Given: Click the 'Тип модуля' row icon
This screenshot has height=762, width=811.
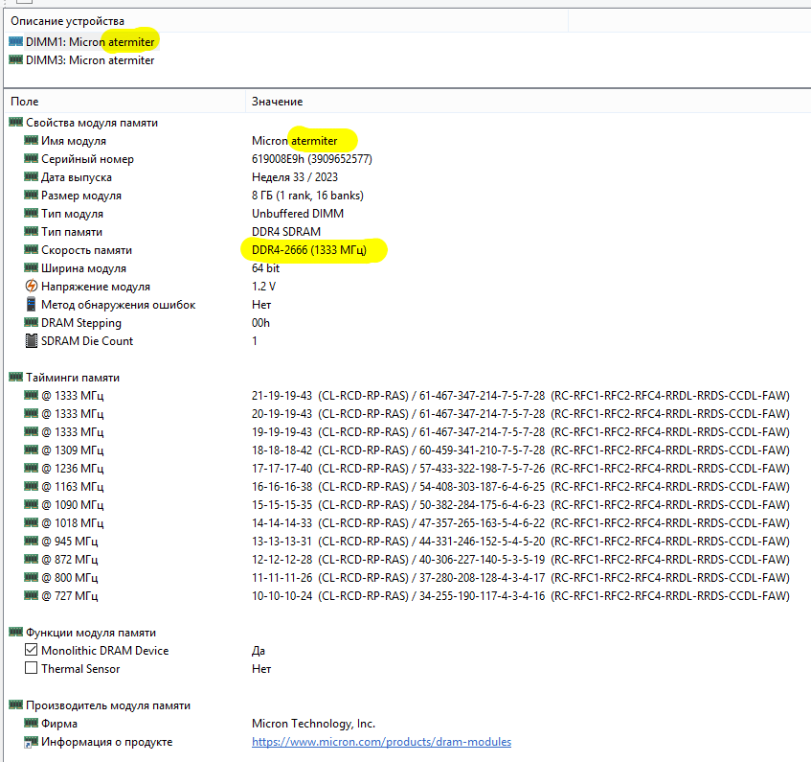Looking at the screenshot, I should click(31, 213).
